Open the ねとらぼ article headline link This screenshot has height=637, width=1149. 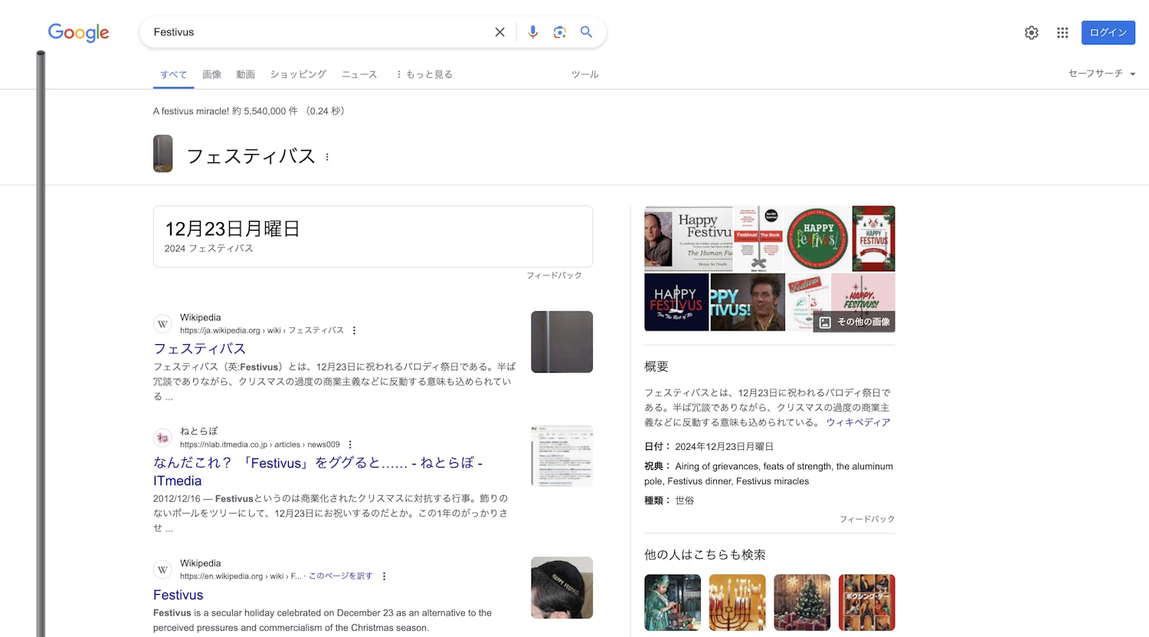click(318, 471)
